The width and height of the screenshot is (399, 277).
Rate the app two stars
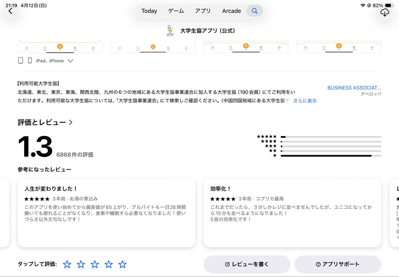pyautogui.click(x=81, y=264)
